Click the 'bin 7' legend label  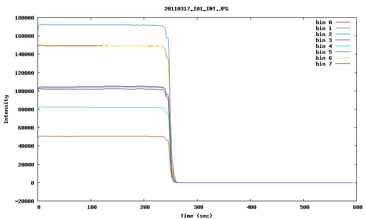324,64
